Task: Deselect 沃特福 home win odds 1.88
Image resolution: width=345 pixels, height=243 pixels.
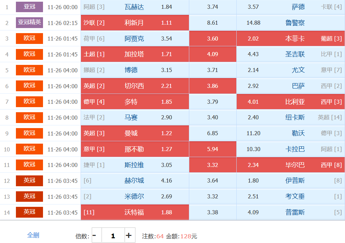Action: tap(135, 212)
